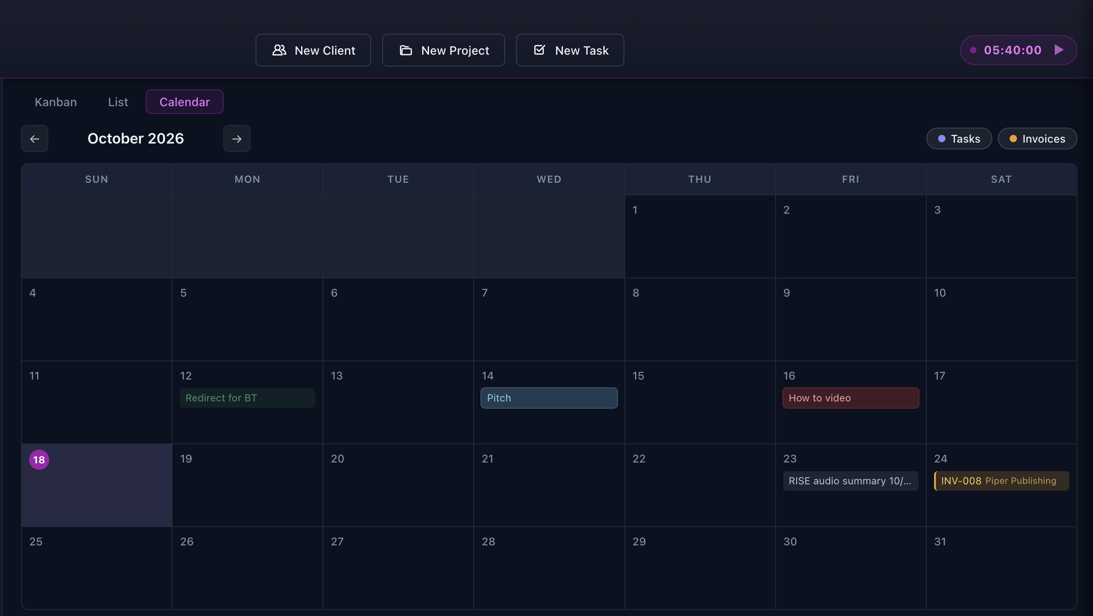
Task: Select October 13 on the calendar
Action: [398, 402]
